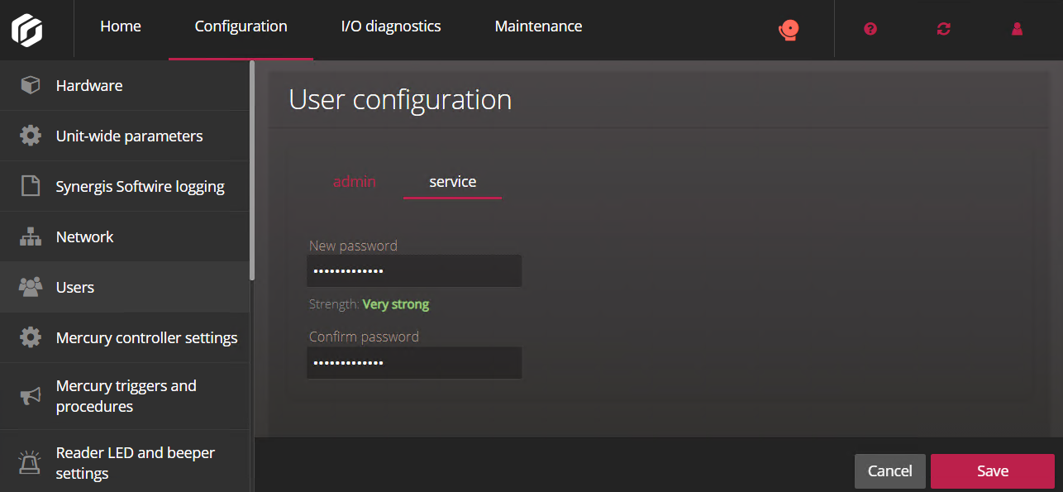Click the Unit-wide parameters gear icon

(x=31, y=136)
